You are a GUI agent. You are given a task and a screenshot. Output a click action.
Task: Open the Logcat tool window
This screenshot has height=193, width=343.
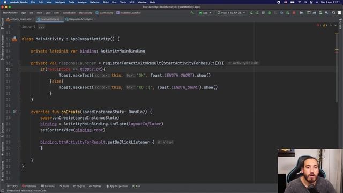79,186
